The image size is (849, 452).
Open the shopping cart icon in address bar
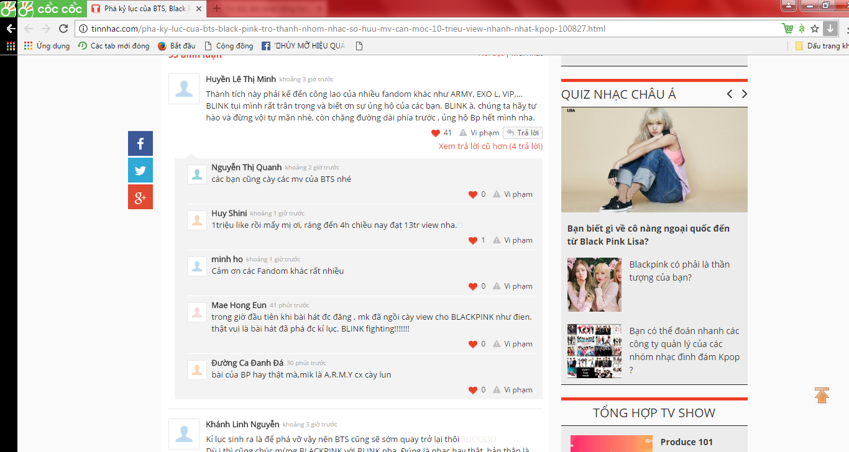[x=787, y=29]
